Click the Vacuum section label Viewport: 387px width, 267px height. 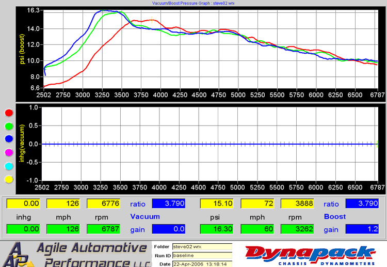pyautogui.click(x=145, y=216)
